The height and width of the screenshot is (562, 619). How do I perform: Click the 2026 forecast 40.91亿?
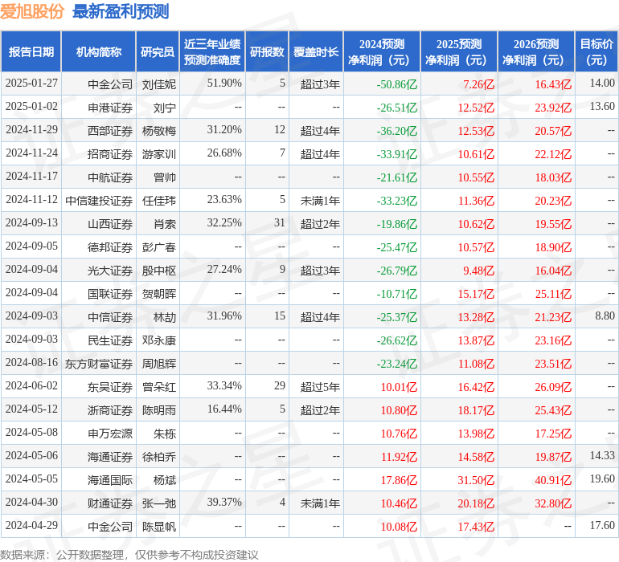coord(553,480)
